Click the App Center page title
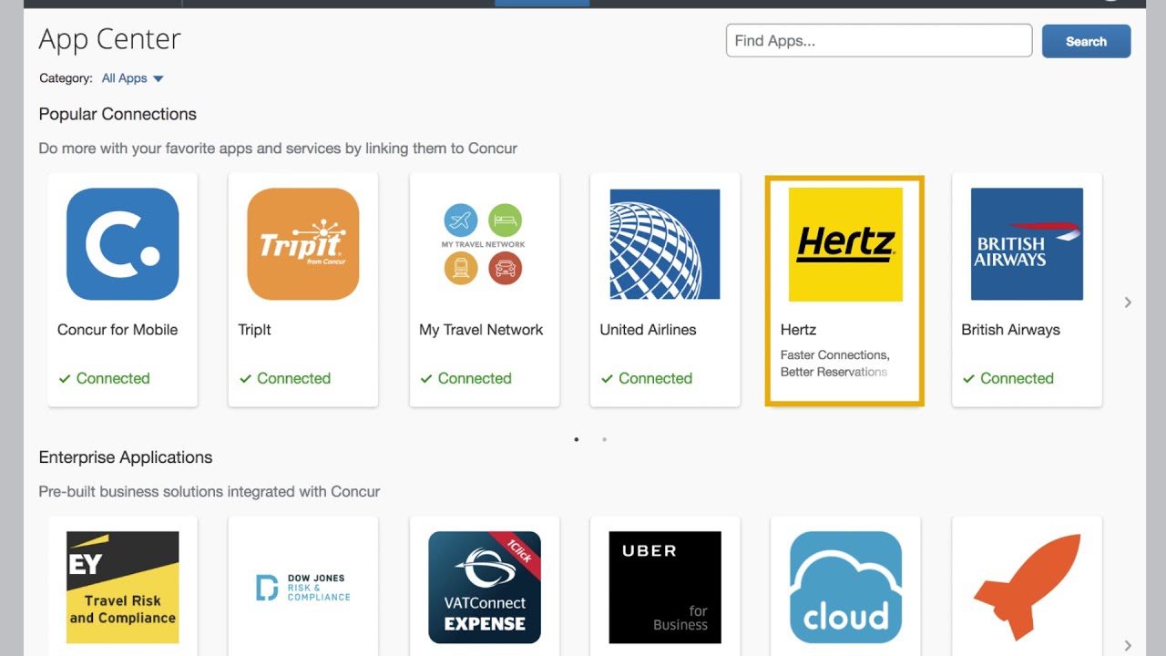Screen dimensions: 1166x656 tap(110, 39)
